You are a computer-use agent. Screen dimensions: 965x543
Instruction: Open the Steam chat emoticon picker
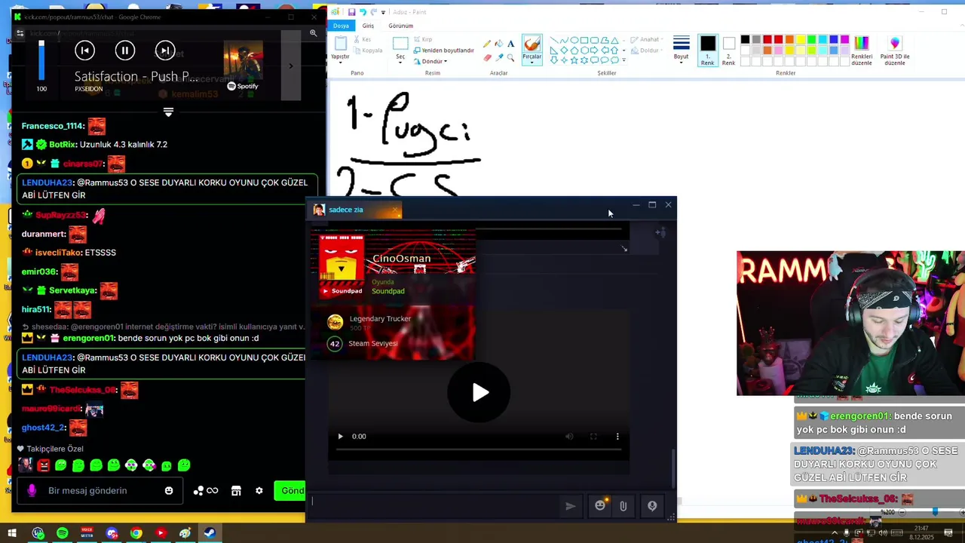[x=600, y=506]
